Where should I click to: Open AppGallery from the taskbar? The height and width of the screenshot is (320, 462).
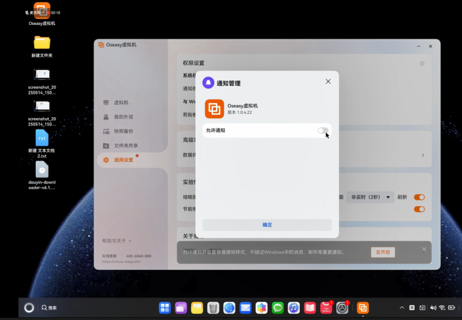point(326,308)
